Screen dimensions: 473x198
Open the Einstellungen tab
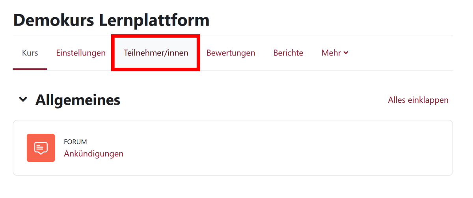81,53
